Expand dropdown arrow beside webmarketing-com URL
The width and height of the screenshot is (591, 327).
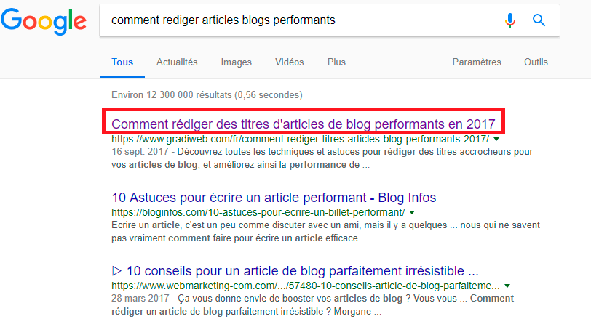click(x=507, y=286)
